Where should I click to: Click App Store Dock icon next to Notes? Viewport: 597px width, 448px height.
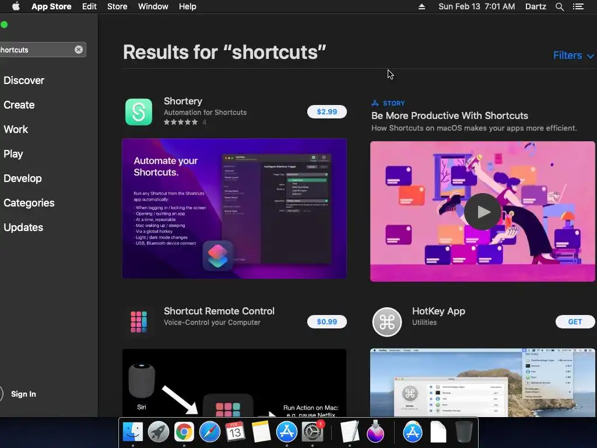[x=286, y=432]
